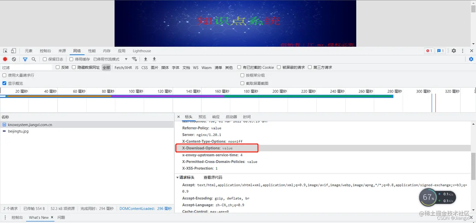The image size is (476, 223).
Task: Import a HAR file
Action: point(145,59)
